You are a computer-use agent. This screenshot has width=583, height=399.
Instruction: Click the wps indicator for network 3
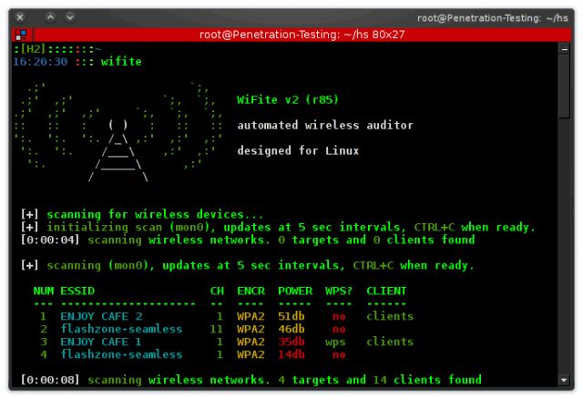point(335,343)
